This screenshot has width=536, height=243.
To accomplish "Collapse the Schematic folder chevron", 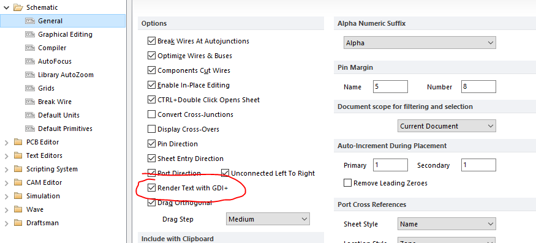I will coord(6,7).
